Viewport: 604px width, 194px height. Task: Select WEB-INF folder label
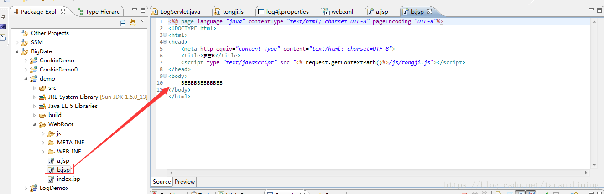[x=69, y=152]
